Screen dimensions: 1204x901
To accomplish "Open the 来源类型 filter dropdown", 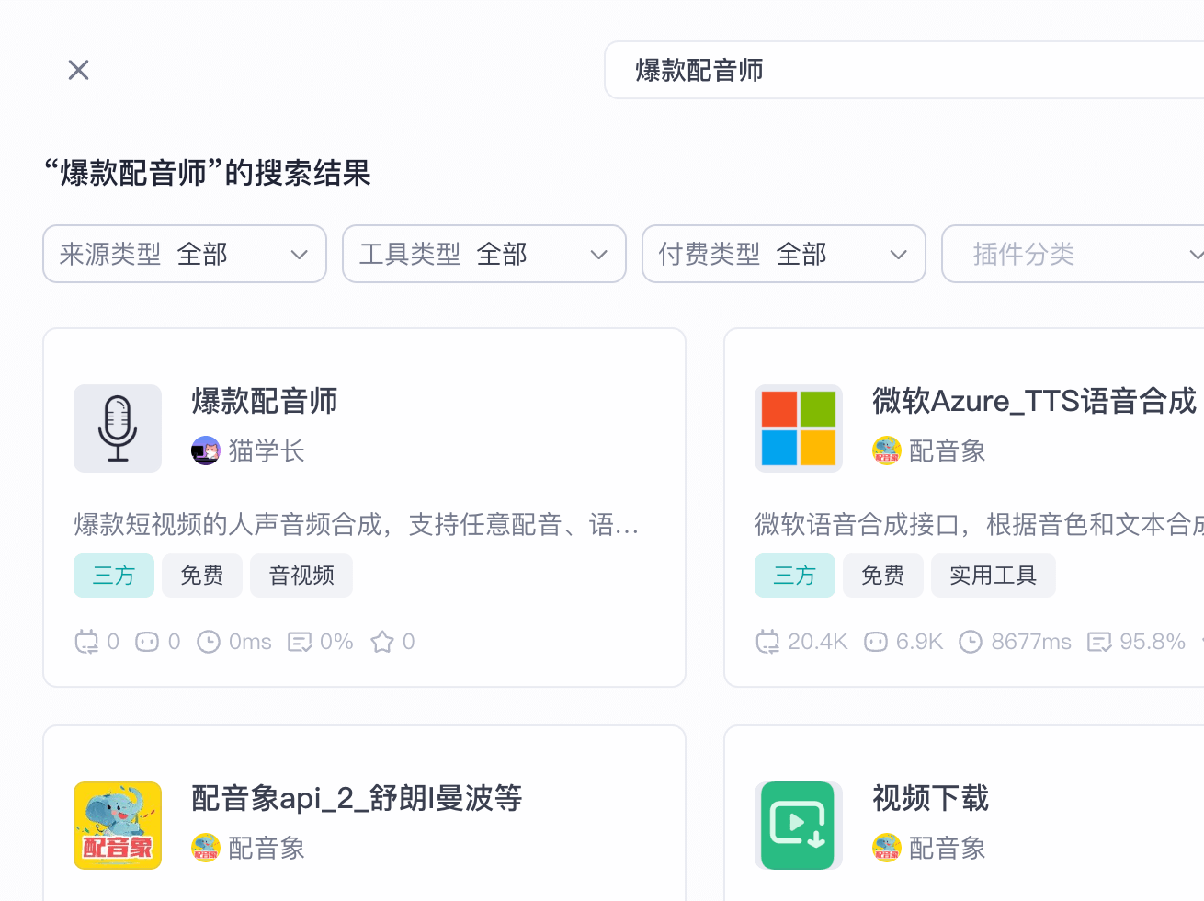I will 184,254.
